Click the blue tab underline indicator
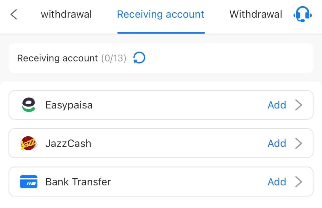 coord(161,31)
